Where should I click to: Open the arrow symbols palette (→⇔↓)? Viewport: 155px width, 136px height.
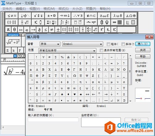pyautogui.click(x=64, y=16)
